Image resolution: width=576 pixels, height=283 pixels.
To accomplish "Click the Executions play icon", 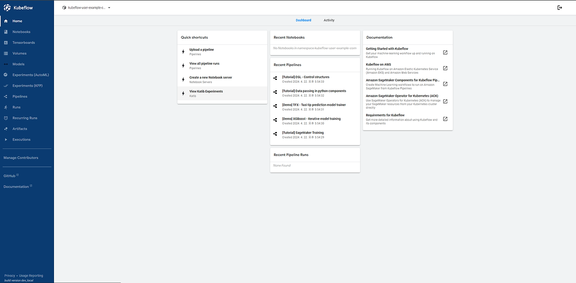I will point(5,140).
